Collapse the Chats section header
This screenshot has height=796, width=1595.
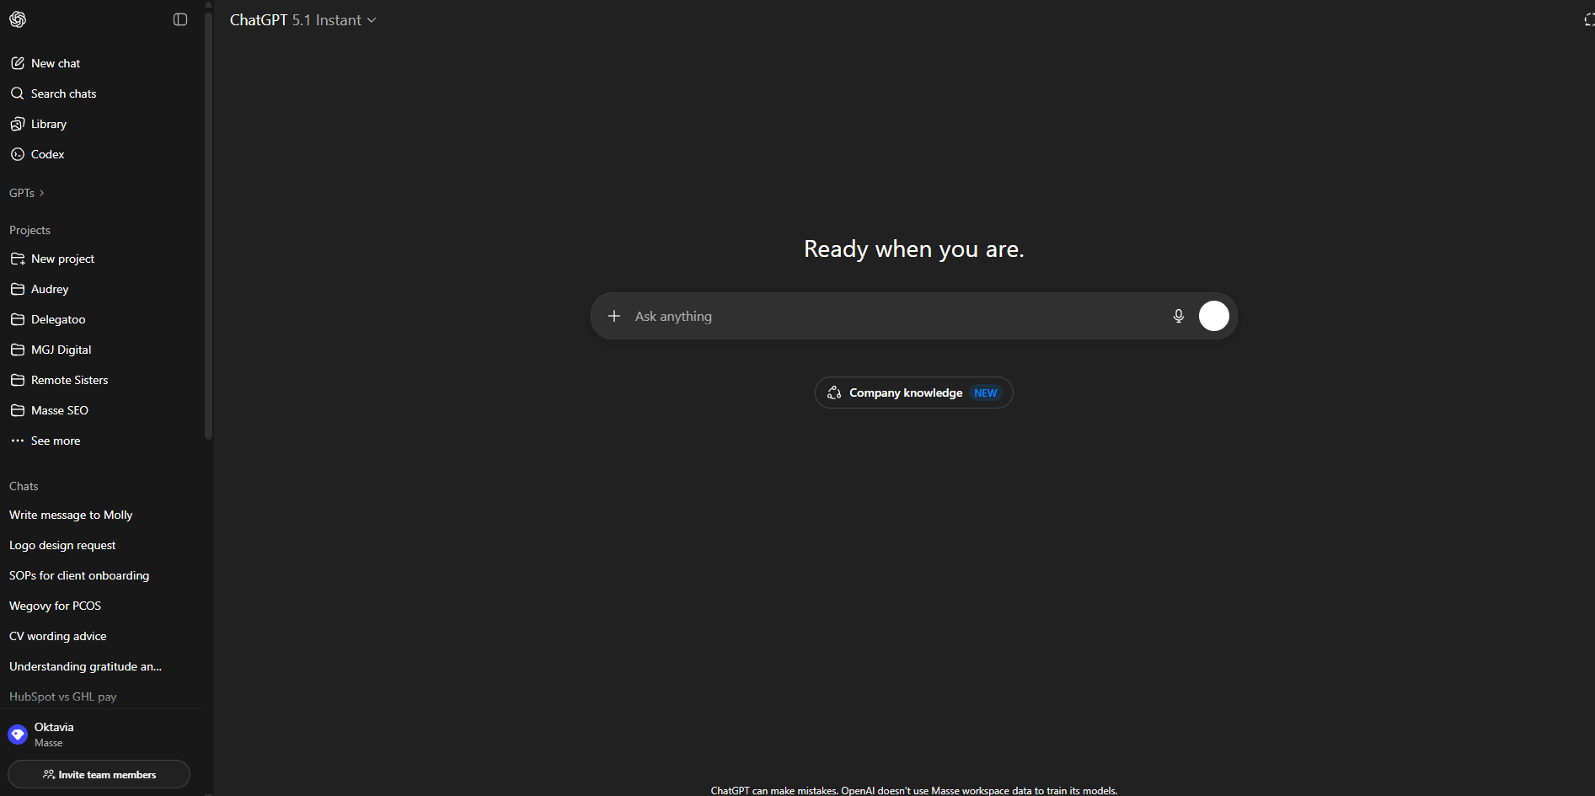point(24,486)
